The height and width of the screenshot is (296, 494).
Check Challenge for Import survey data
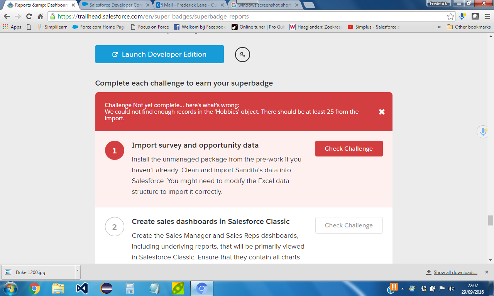tap(349, 149)
